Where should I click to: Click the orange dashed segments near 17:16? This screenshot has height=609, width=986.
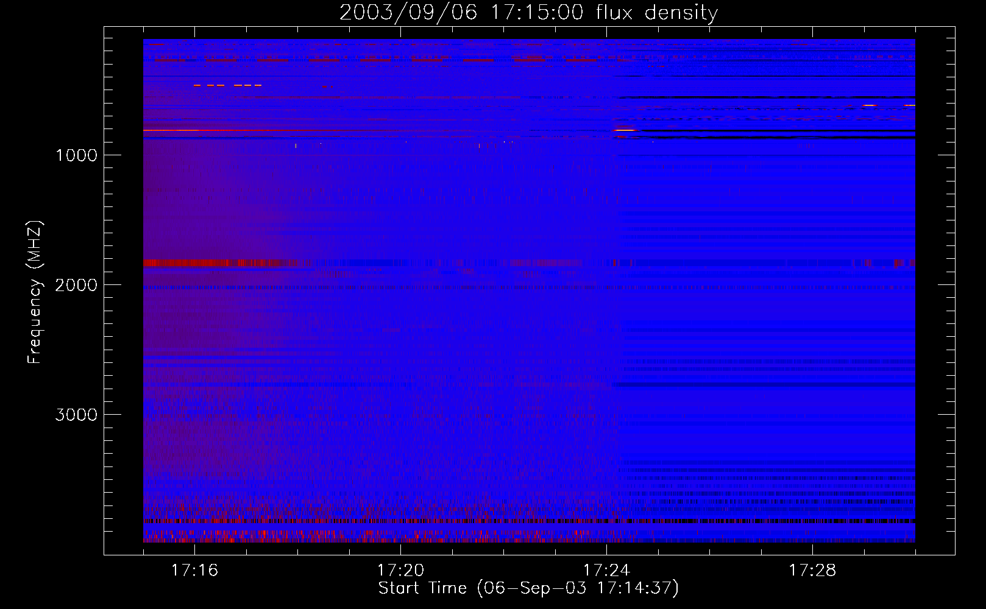pyautogui.click(x=227, y=85)
